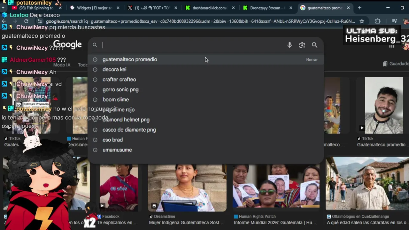Reload the current page

coord(26,21)
